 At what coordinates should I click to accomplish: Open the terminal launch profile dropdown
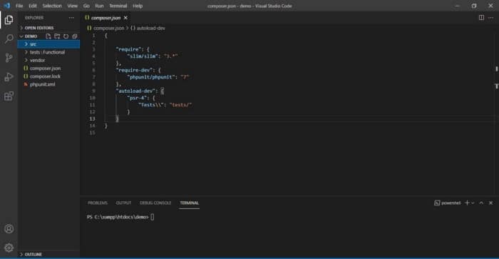(x=473, y=203)
